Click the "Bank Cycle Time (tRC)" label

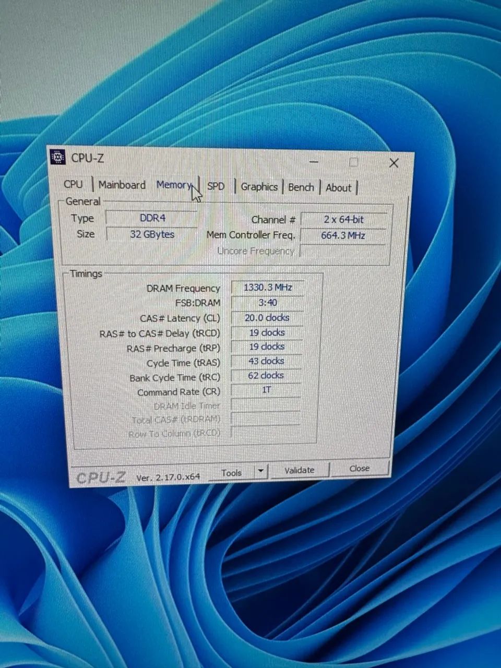pyautogui.click(x=175, y=377)
